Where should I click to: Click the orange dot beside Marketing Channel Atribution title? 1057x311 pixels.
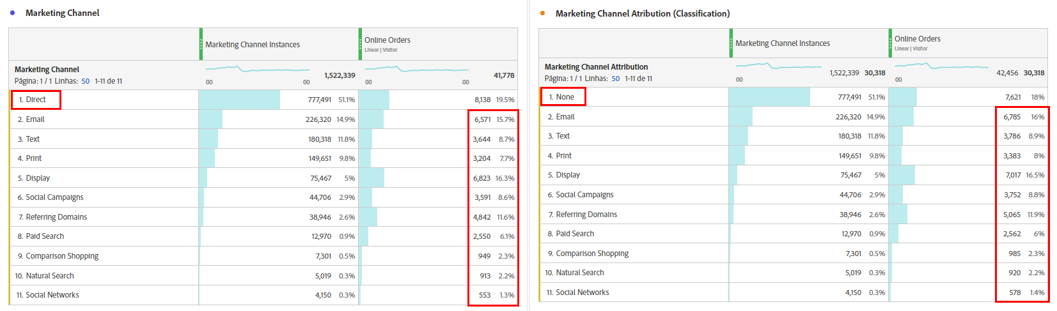542,13
